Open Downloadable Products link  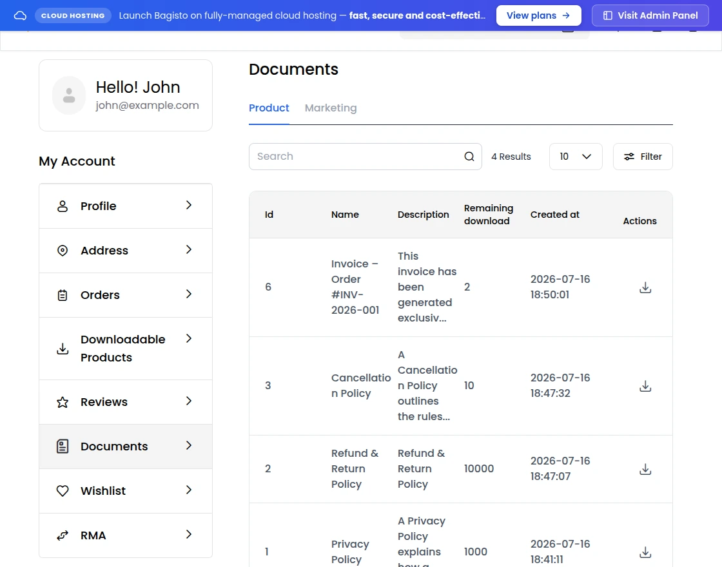pyautogui.click(x=126, y=349)
